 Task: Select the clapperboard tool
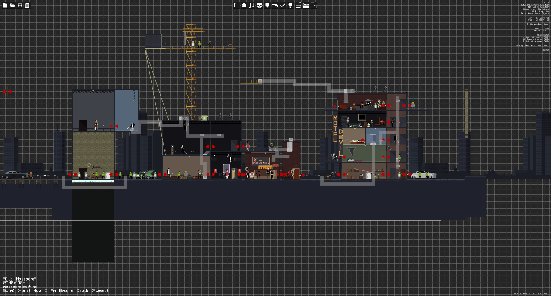[306, 5]
